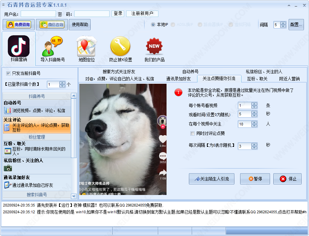The image size is (309, 236).
Task: Switch to 搜索方式关注好友 tab
Action: 119,72
